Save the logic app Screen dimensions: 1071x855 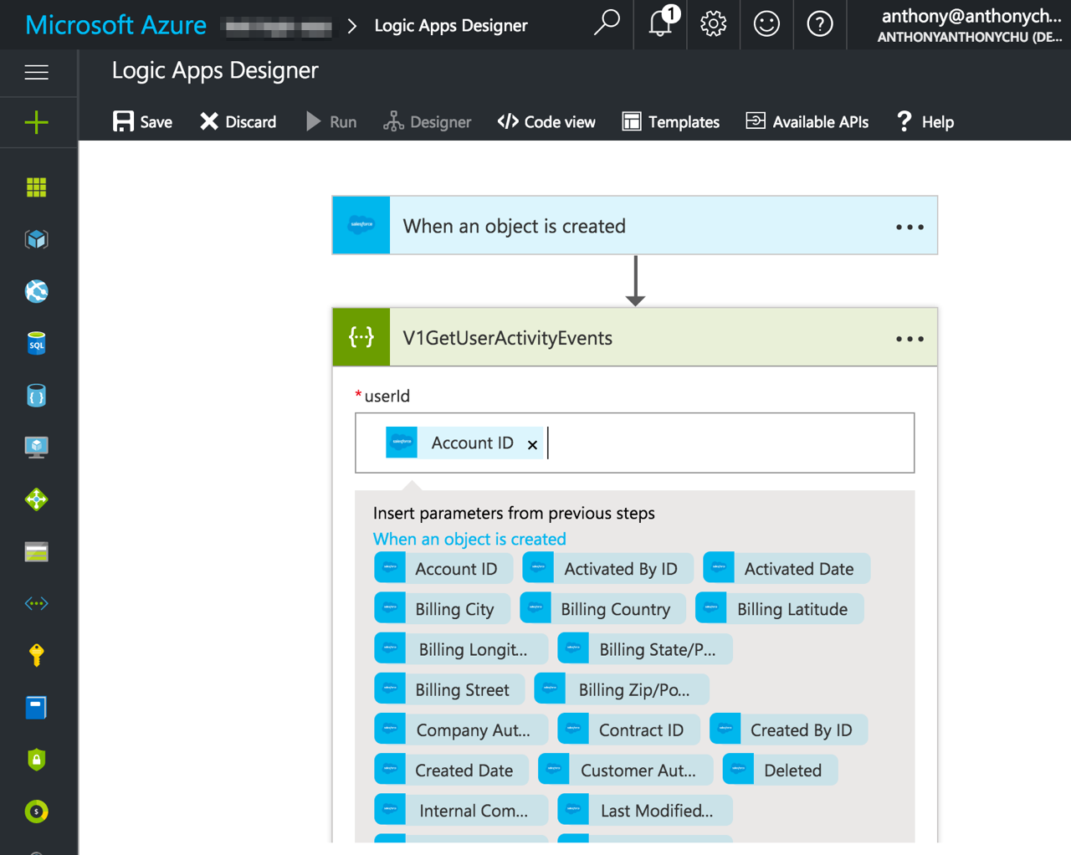coord(142,121)
